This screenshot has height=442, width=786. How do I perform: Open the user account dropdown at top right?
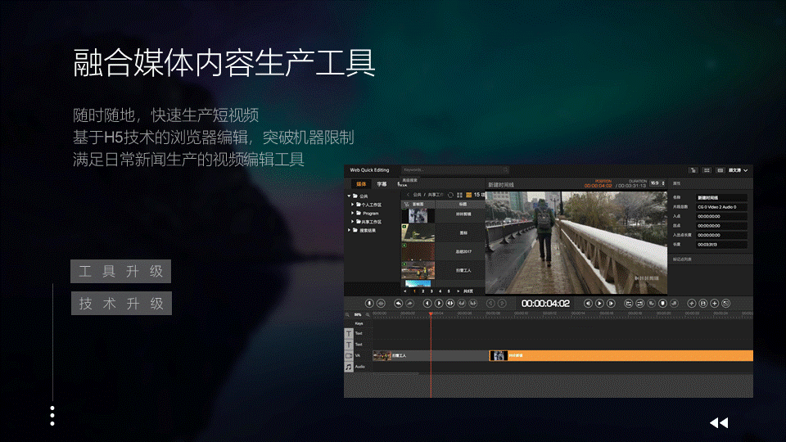[x=739, y=170]
